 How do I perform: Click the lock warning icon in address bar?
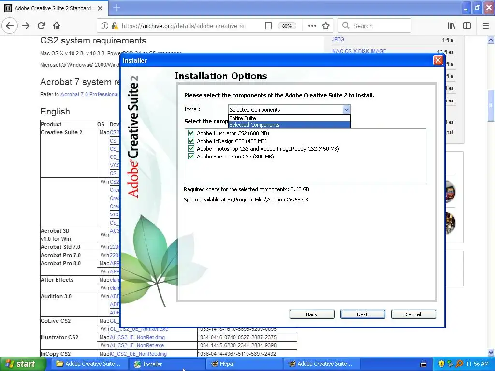pos(115,26)
